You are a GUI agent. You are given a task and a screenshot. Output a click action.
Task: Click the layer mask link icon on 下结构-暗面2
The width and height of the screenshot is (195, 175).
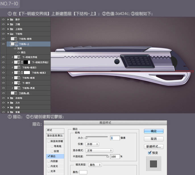click(x=22, y=73)
